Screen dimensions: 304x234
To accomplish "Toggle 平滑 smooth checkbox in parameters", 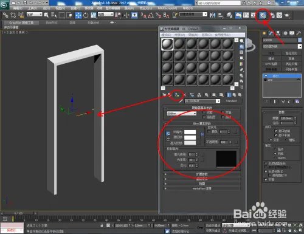I will [x=266, y=179].
